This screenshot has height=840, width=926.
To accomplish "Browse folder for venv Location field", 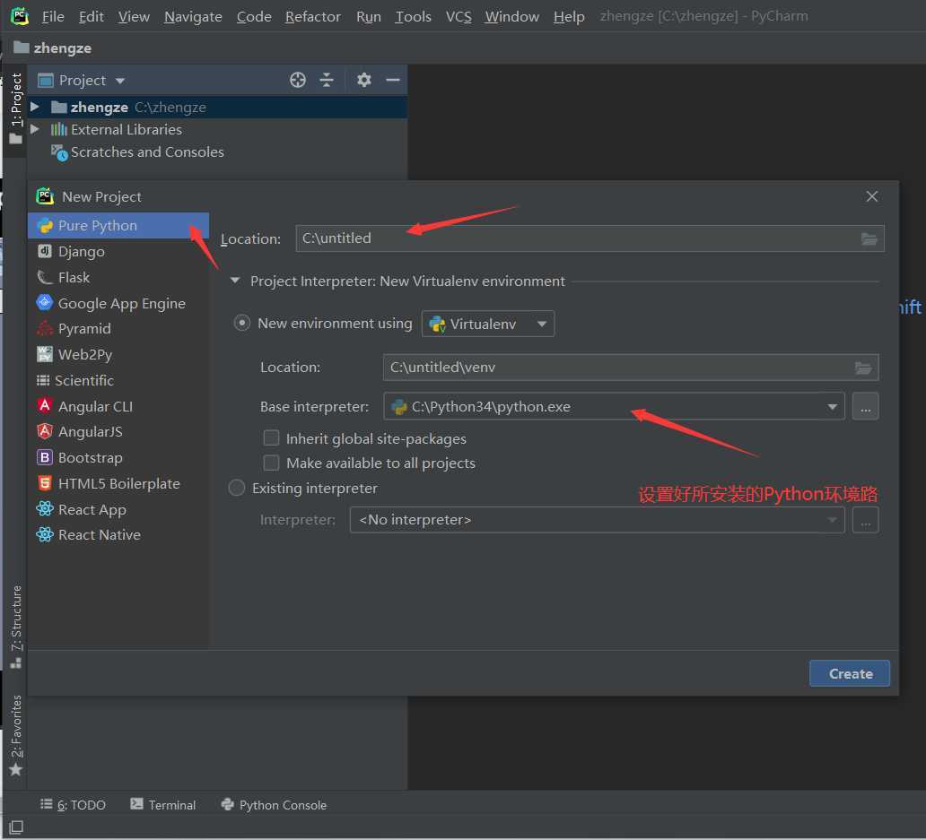I will [x=863, y=368].
